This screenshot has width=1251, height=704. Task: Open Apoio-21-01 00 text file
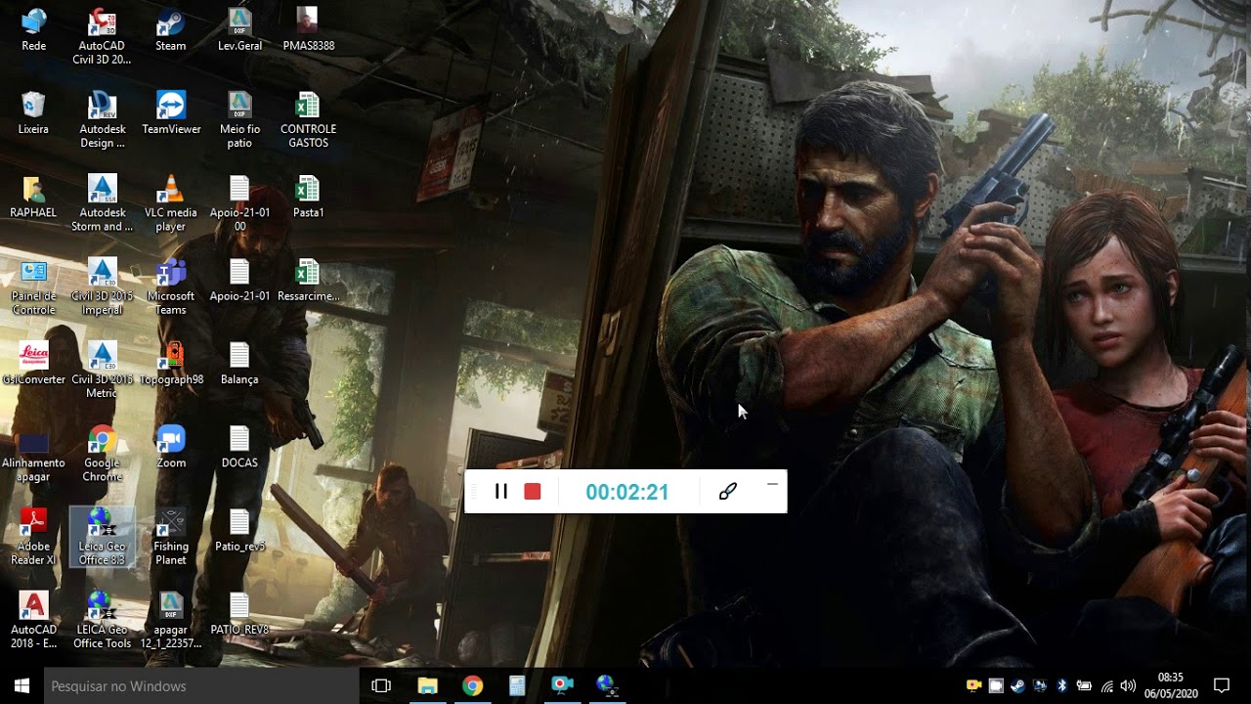(239, 203)
